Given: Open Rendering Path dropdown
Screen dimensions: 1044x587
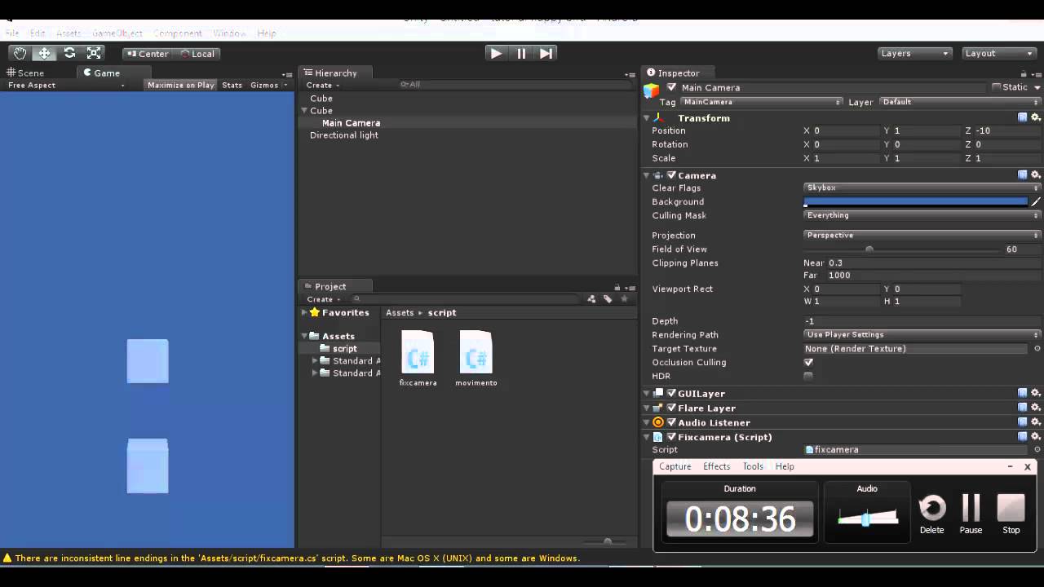Looking at the screenshot, I should [x=922, y=334].
